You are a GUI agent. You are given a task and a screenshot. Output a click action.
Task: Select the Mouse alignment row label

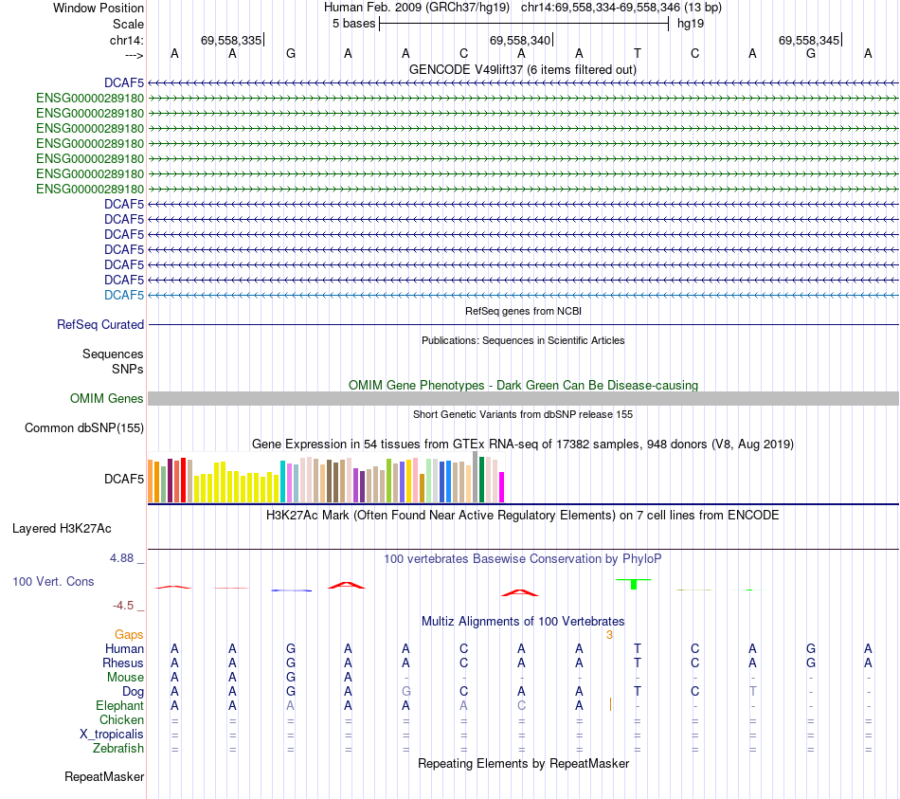tap(126, 678)
